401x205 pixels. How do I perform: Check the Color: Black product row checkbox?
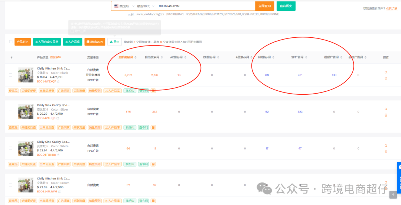11,75
